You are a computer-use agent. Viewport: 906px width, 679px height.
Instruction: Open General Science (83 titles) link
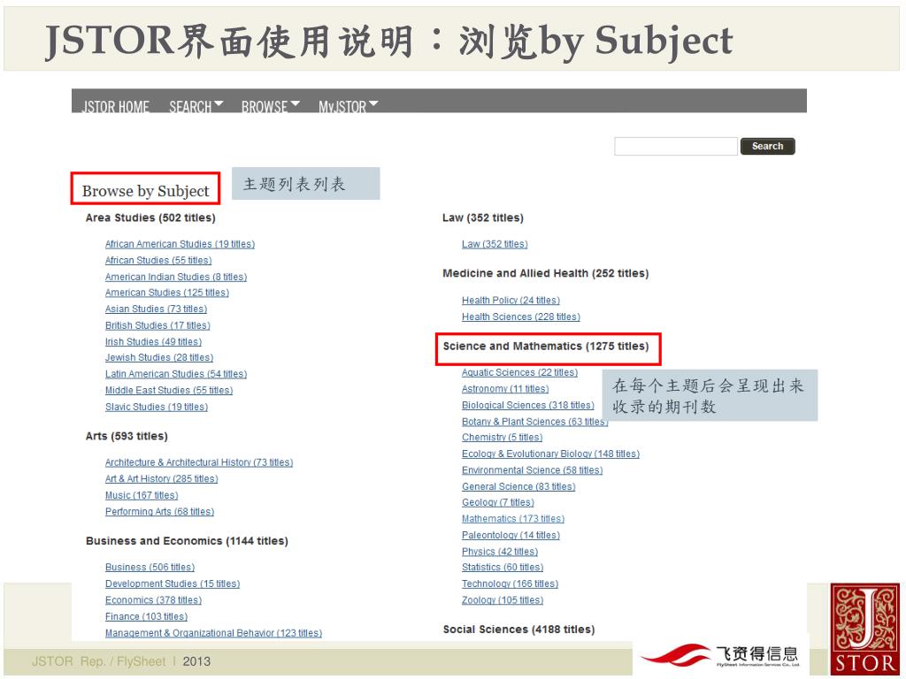click(518, 487)
